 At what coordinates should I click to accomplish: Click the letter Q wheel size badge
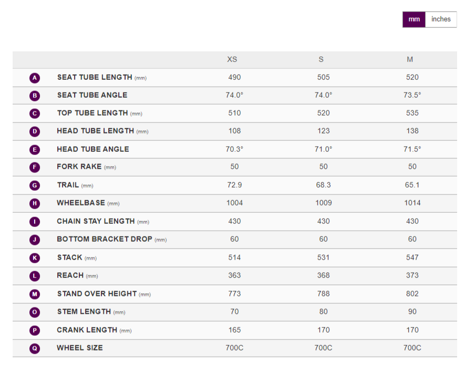pos(35,348)
